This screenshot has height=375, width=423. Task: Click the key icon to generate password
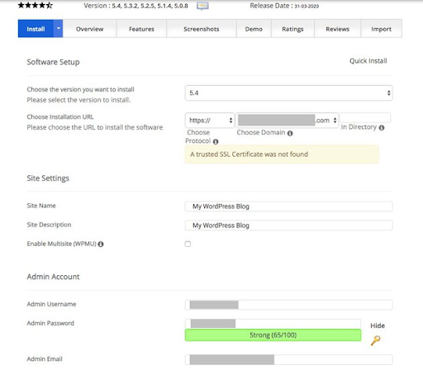click(x=375, y=340)
